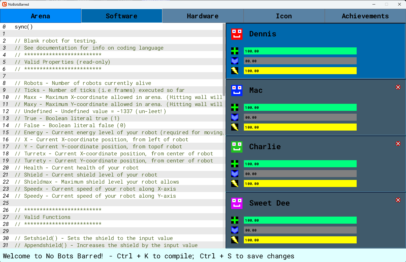Select the robot name Dennis

[263, 34]
